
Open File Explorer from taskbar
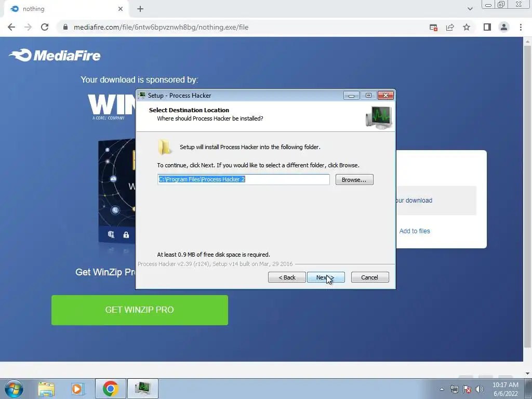pyautogui.click(x=46, y=389)
